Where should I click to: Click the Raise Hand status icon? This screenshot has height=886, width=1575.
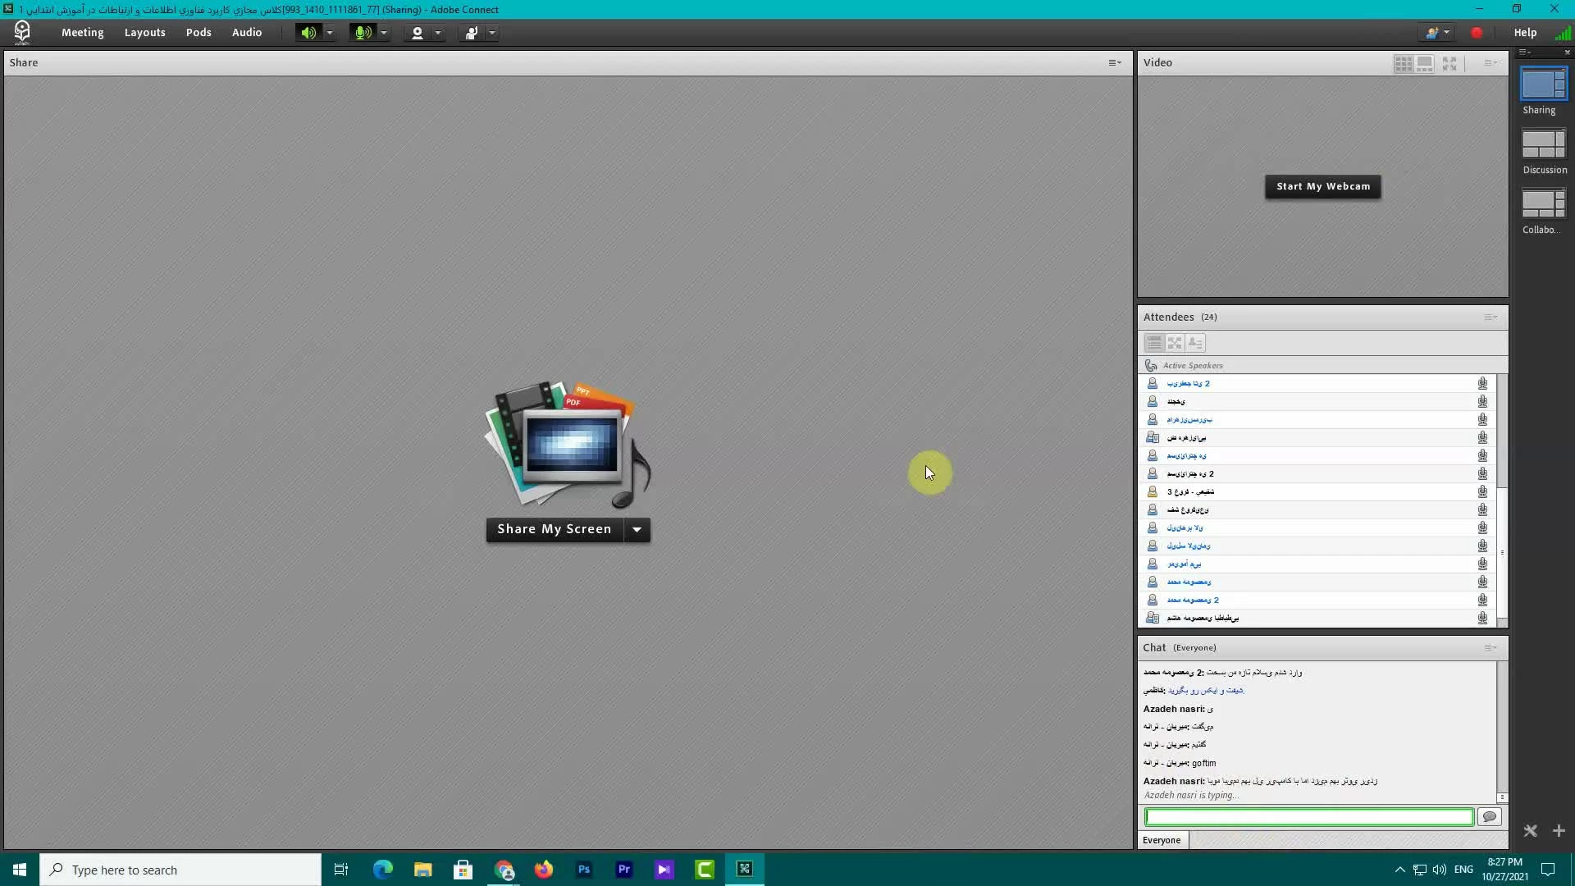[472, 33]
